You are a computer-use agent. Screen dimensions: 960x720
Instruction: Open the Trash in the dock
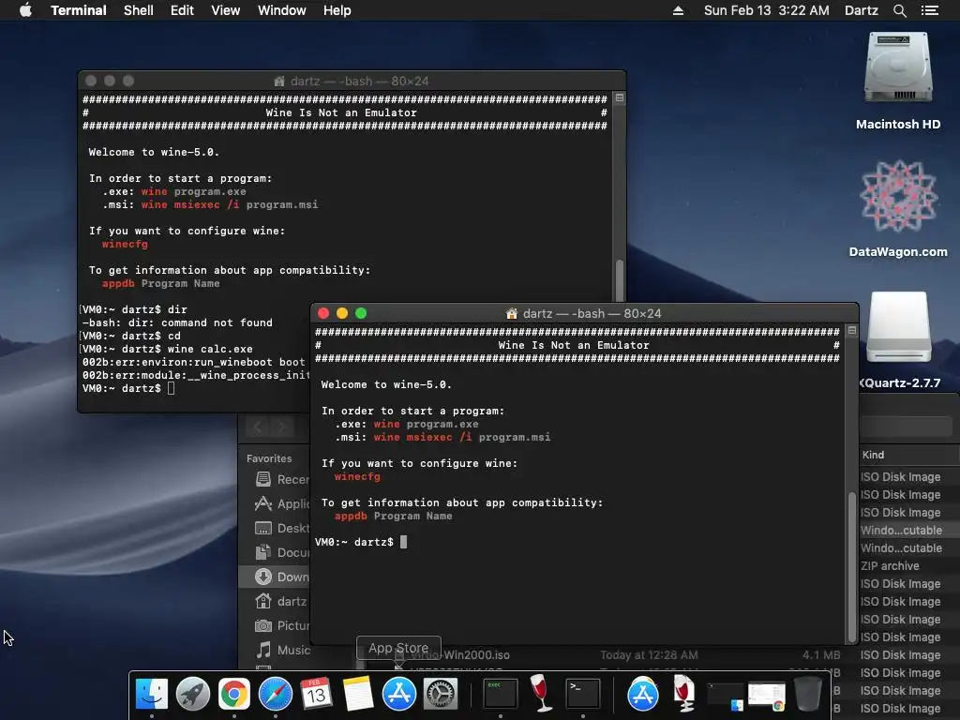click(x=807, y=694)
